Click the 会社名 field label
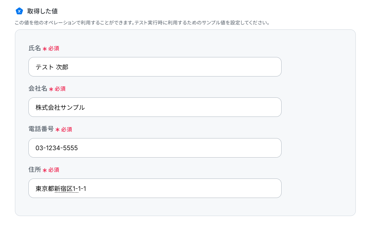The image size is (370, 227). click(38, 89)
